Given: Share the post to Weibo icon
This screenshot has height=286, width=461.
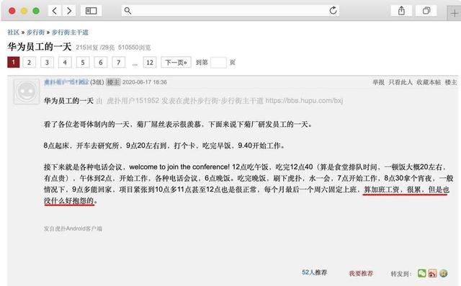Looking at the screenshot, I should coord(433,273).
